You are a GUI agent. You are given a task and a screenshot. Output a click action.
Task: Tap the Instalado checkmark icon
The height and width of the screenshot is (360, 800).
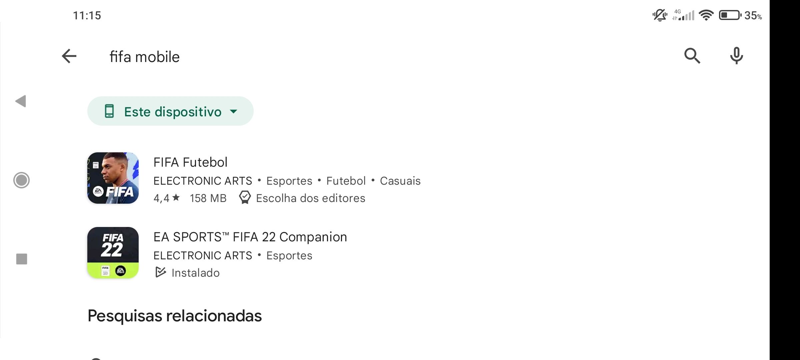point(161,272)
